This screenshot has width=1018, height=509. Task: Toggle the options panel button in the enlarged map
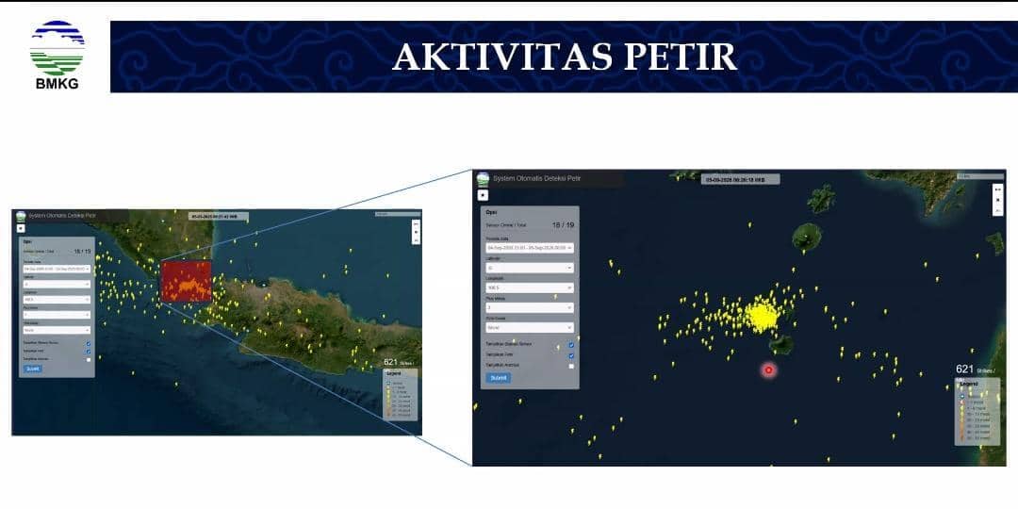tap(483, 195)
